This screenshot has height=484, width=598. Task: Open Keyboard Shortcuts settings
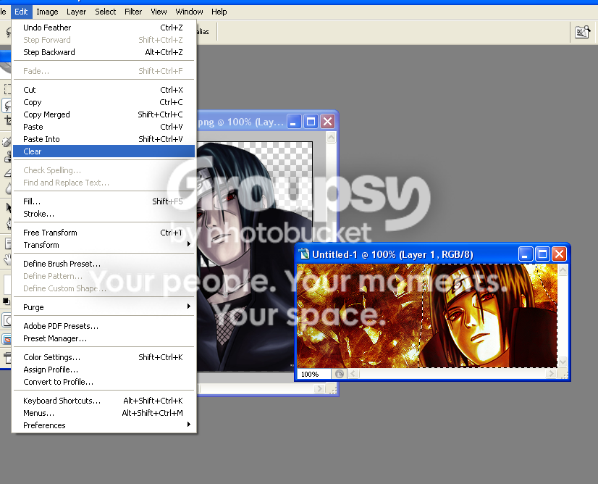click(104, 401)
